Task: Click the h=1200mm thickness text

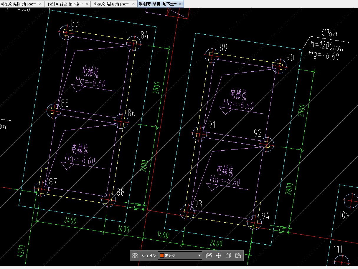Action: click(327, 46)
